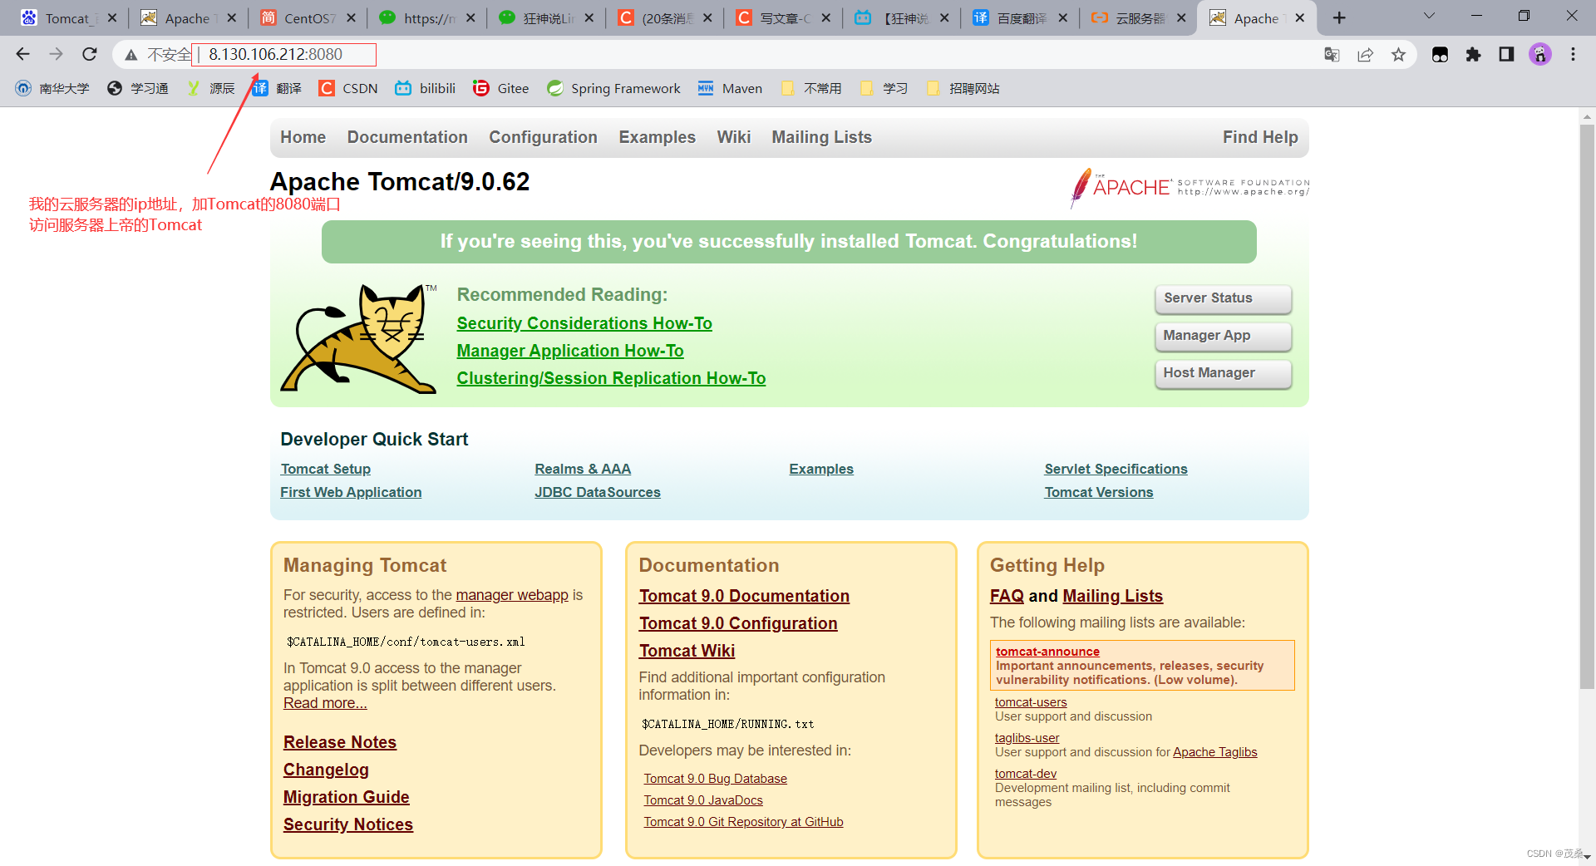Screen dimensions: 1596x866
Task: Toggle the browser side panel icon
Action: (x=1506, y=54)
